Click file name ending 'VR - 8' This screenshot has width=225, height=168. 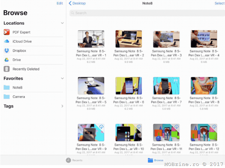click(x=204, y=100)
